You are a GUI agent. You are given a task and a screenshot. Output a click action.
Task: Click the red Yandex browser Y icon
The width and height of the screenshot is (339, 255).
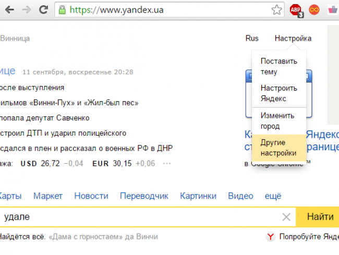(271, 237)
